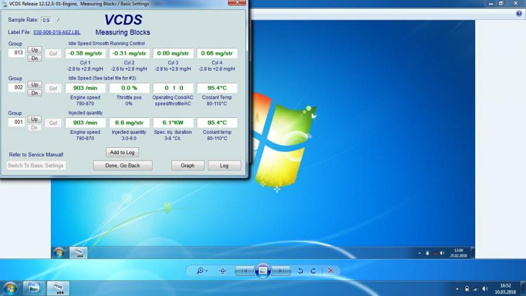
Task: Click the Add to Log button
Action: pos(123,152)
